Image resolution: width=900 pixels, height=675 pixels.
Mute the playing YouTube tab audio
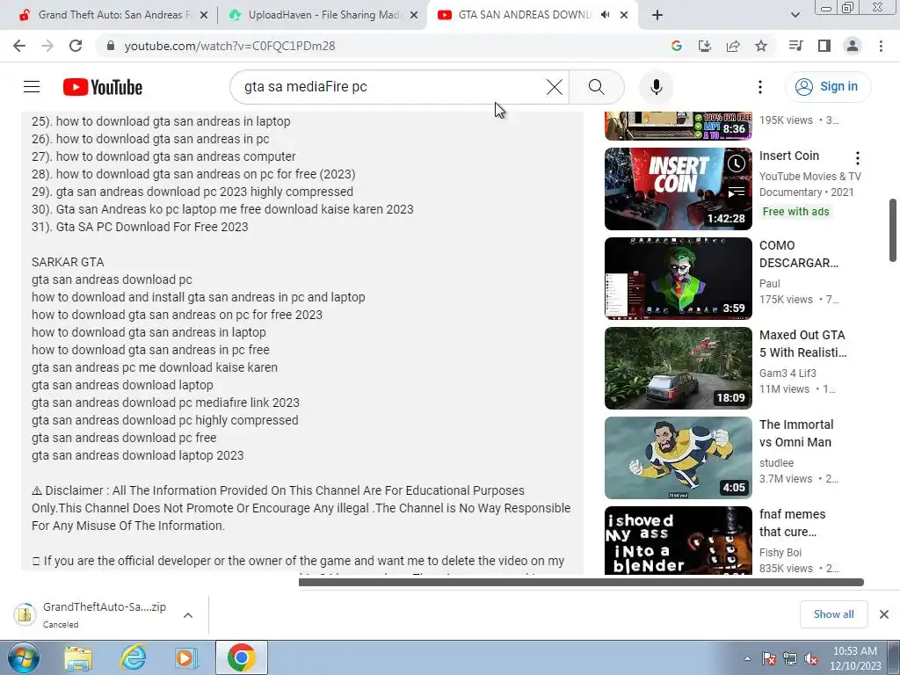coord(605,15)
